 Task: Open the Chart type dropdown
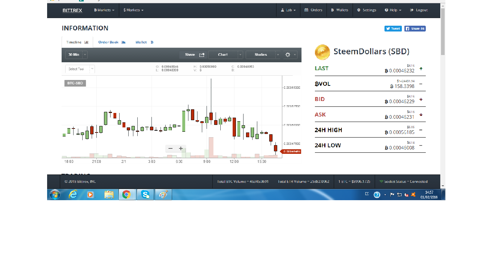tap(225, 55)
